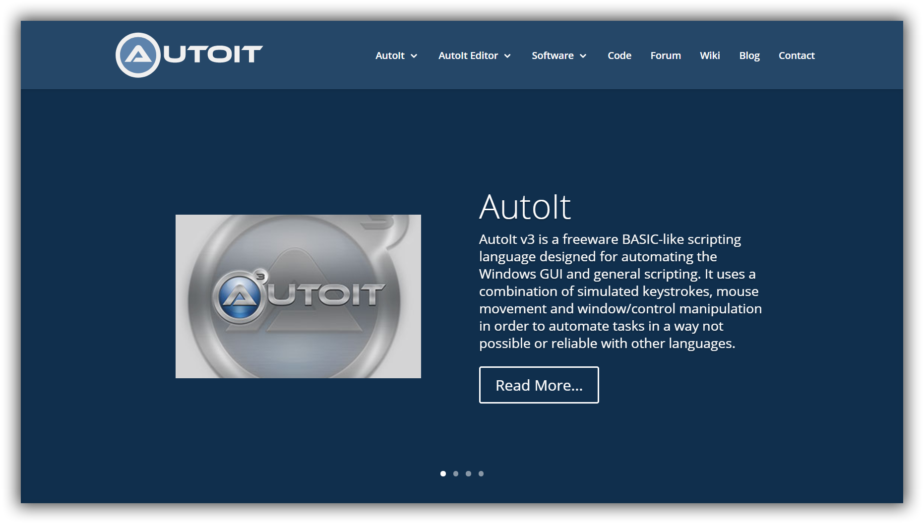Viewport: 924px width, 524px height.
Task: Expand the Software dropdown chevron
Action: point(583,56)
